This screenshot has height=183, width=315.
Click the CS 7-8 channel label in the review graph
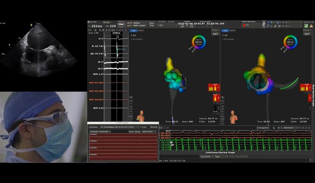point(166,142)
